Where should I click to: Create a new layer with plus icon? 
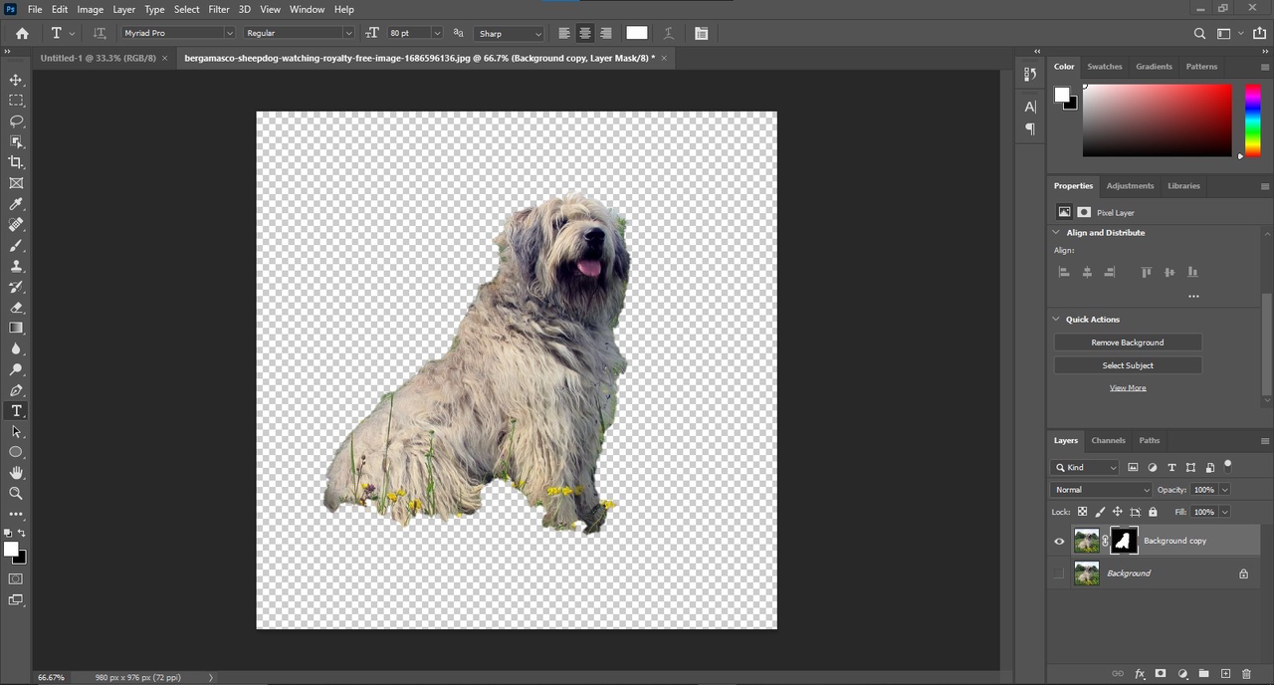click(1225, 674)
